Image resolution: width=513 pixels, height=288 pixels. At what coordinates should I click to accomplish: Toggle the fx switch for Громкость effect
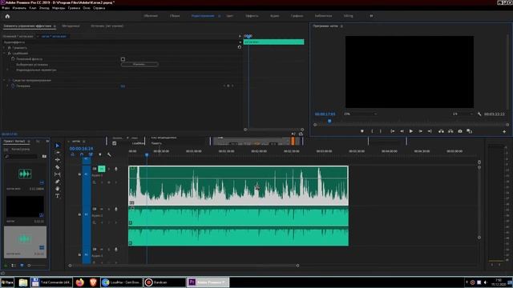[9, 48]
